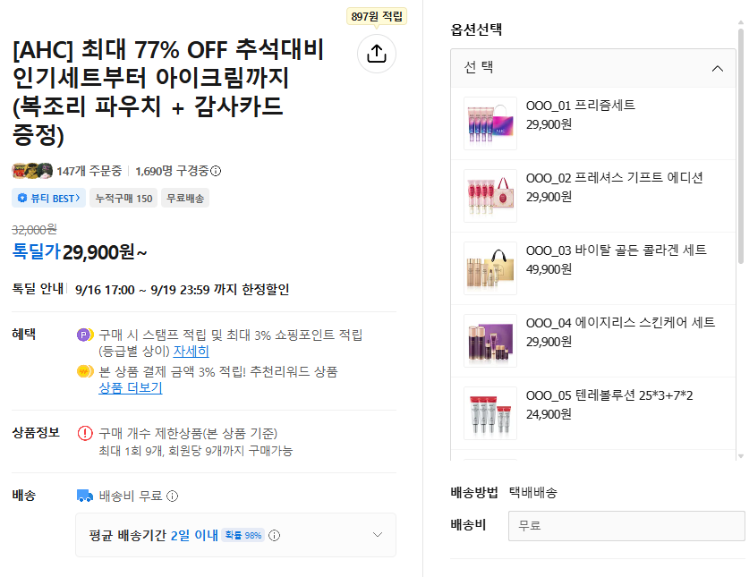Click the 1,690명 구경중 text
The width and height of the screenshot is (749, 577).
172,171
